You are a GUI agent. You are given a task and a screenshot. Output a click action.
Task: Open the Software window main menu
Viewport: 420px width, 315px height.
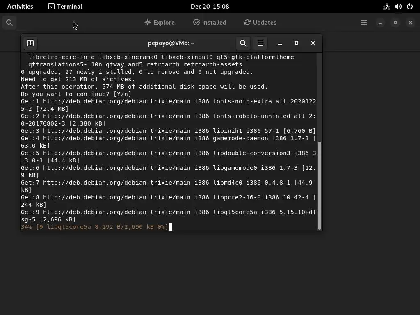pyautogui.click(x=363, y=23)
